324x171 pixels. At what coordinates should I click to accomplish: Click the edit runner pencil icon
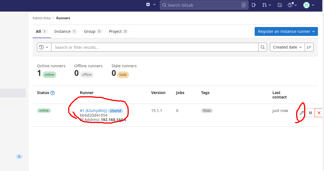pos(302,113)
